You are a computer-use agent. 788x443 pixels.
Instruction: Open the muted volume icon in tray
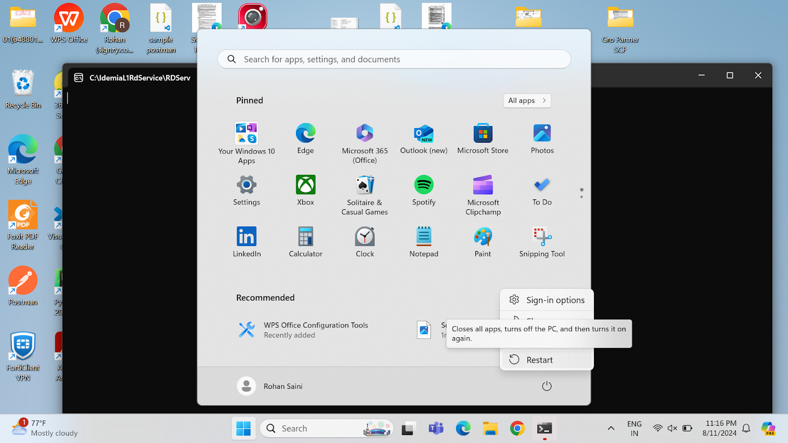(672, 428)
